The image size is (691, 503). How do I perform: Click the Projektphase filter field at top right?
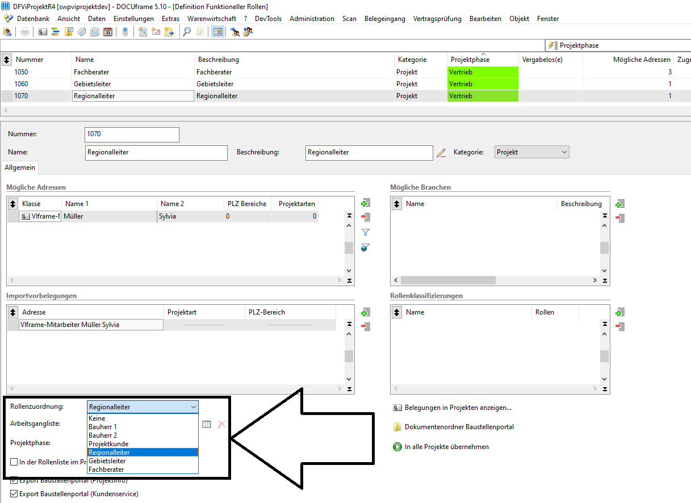point(618,45)
